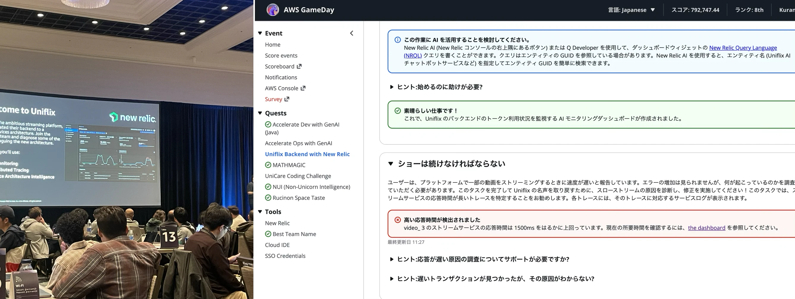Collapse the Tools navigation section

click(x=260, y=212)
